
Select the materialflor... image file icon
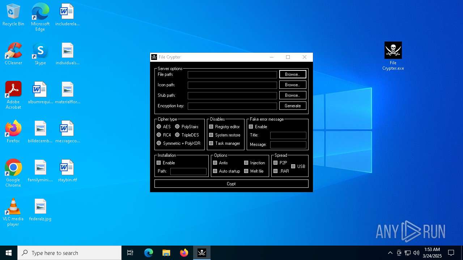[x=67, y=93]
